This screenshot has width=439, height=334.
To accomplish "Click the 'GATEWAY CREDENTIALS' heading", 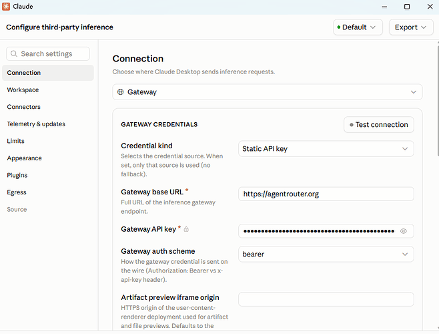I will click(x=159, y=124).
